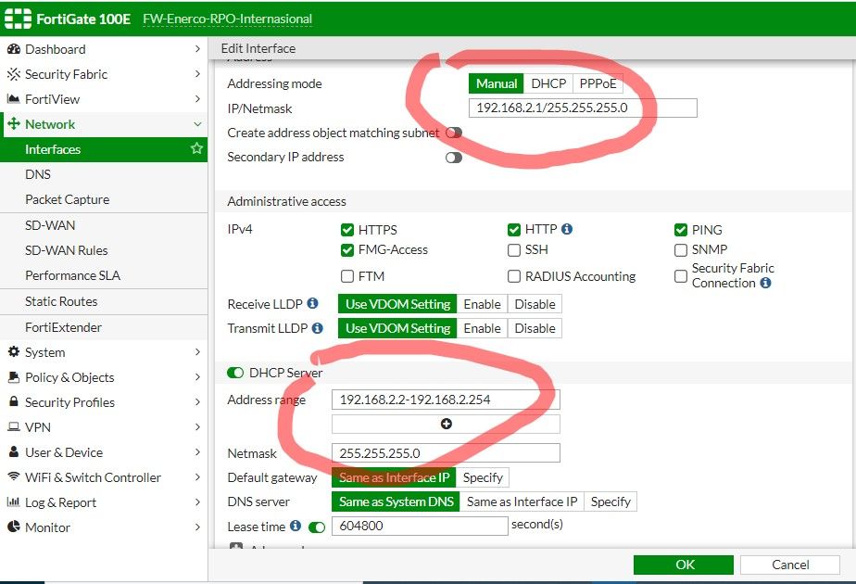This screenshot has width=856, height=584.
Task: Select DHCP addressing mode
Action: click(x=548, y=83)
